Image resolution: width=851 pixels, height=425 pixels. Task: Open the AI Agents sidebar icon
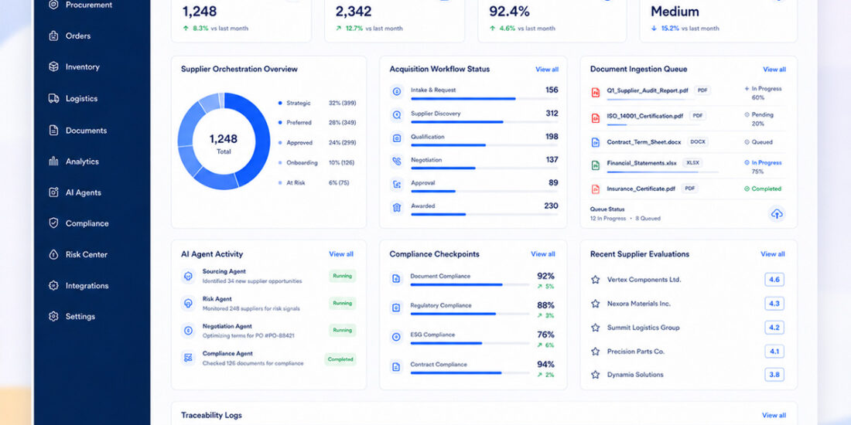tap(53, 192)
